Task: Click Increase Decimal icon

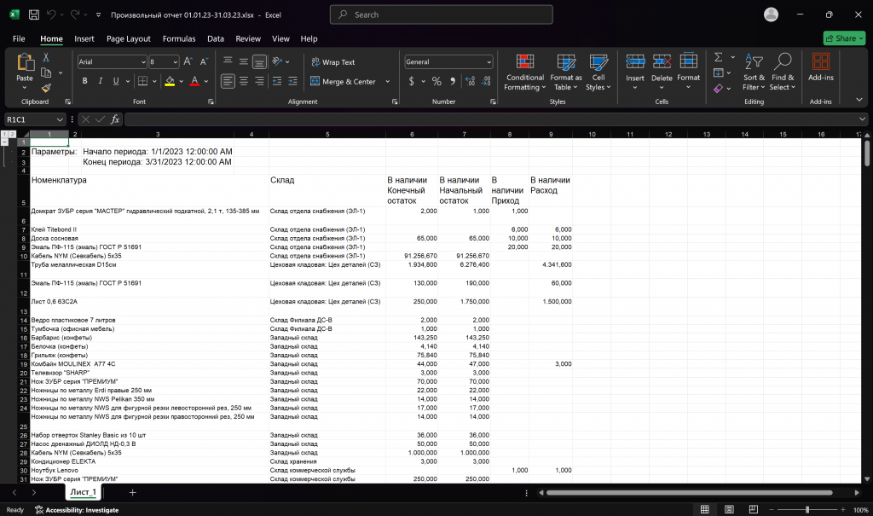Action: pyautogui.click(x=471, y=81)
